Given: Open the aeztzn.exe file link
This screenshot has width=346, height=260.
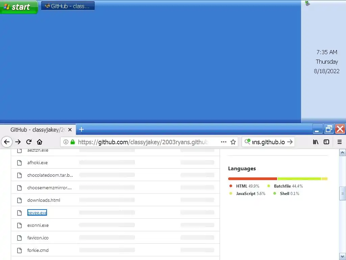Looking at the screenshot, I should pyautogui.click(x=38, y=150).
